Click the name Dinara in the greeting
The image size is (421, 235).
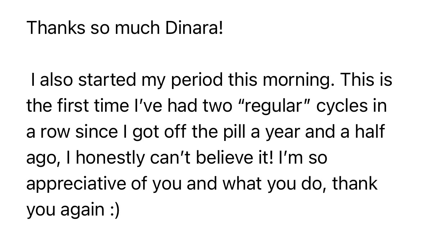(x=192, y=28)
